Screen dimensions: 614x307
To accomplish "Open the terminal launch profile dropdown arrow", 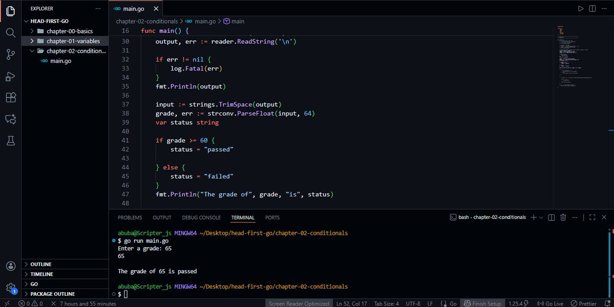I will tap(541, 217).
